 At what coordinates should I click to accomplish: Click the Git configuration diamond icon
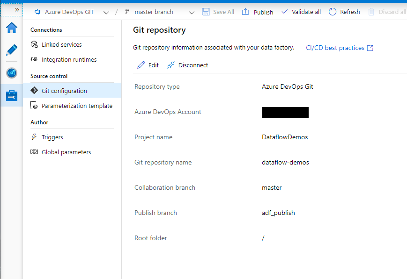pyautogui.click(x=34, y=90)
